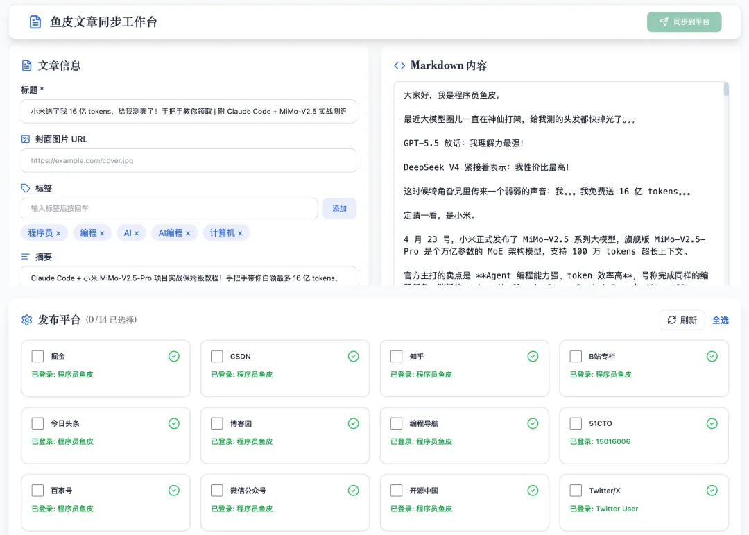Screen dimensions: 749x535
Task: Check the B站专栏 platform checkbox
Action: pos(576,356)
